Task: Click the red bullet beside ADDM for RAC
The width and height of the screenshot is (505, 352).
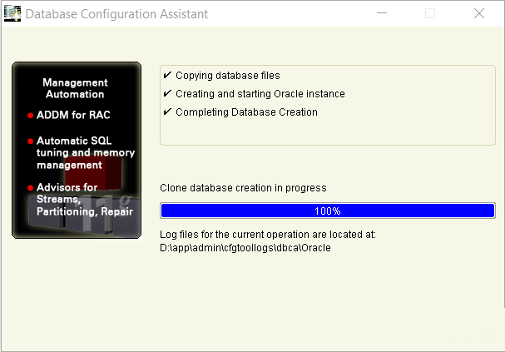Action: [x=30, y=116]
